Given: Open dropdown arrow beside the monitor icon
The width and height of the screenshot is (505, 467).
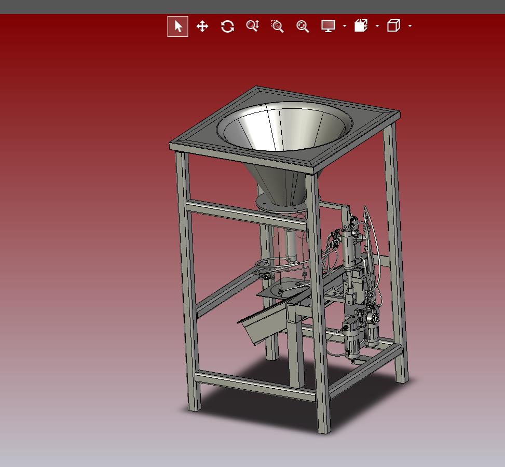Looking at the screenshot, I should [x=345, y=26].
